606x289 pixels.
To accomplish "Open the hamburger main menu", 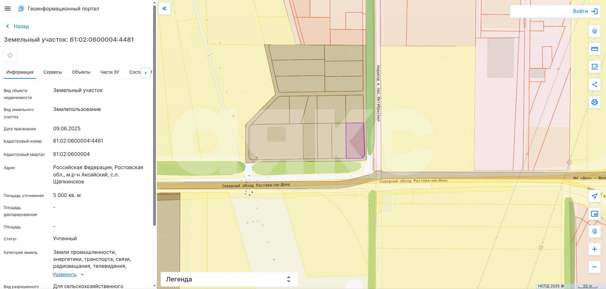I will pos(8,9).
